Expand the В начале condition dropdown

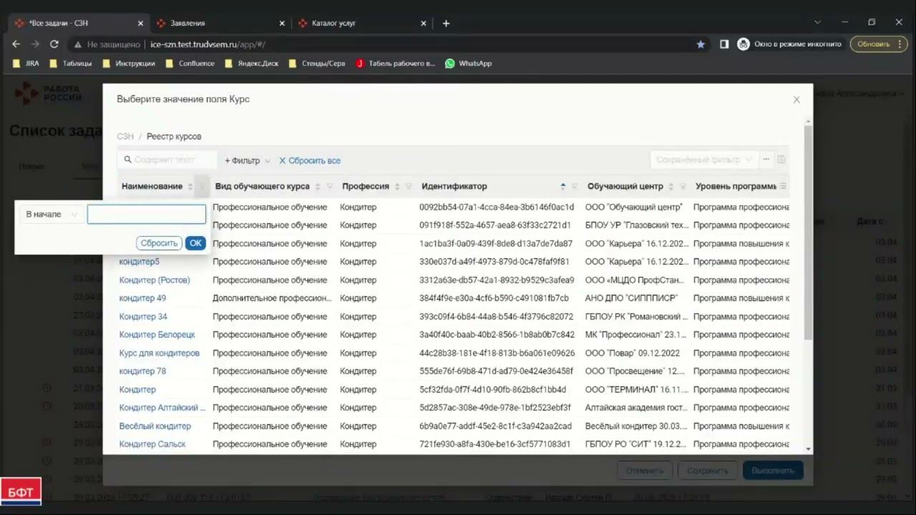51,214
